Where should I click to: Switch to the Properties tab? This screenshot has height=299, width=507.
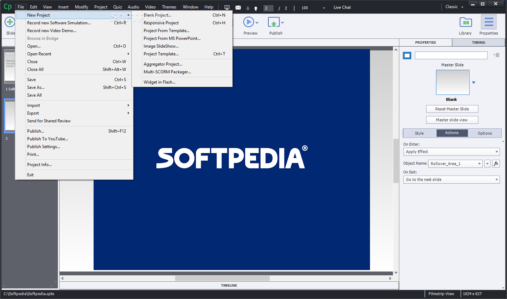425,42
